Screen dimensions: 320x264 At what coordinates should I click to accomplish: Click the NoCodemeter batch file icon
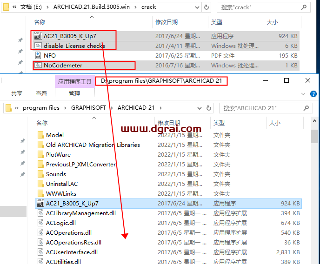point(38,65)
